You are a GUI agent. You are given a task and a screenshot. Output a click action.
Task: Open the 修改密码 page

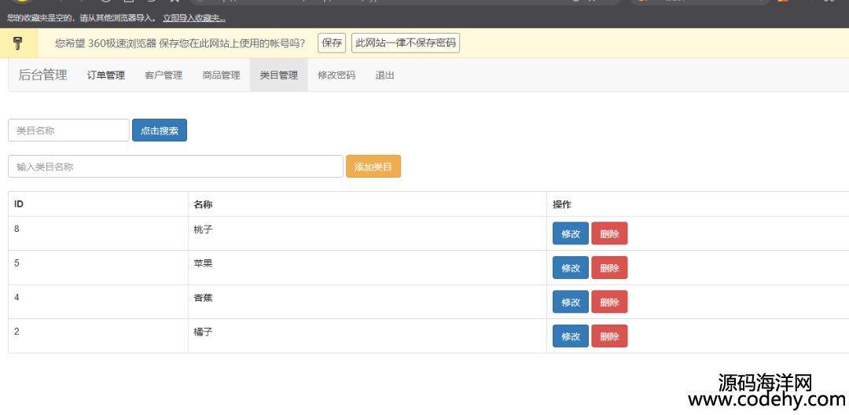click(x=336, y=75)
